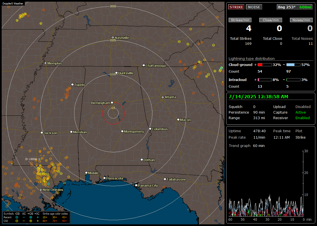
Task: Click the Huntsville city marker
Action: 116,73
